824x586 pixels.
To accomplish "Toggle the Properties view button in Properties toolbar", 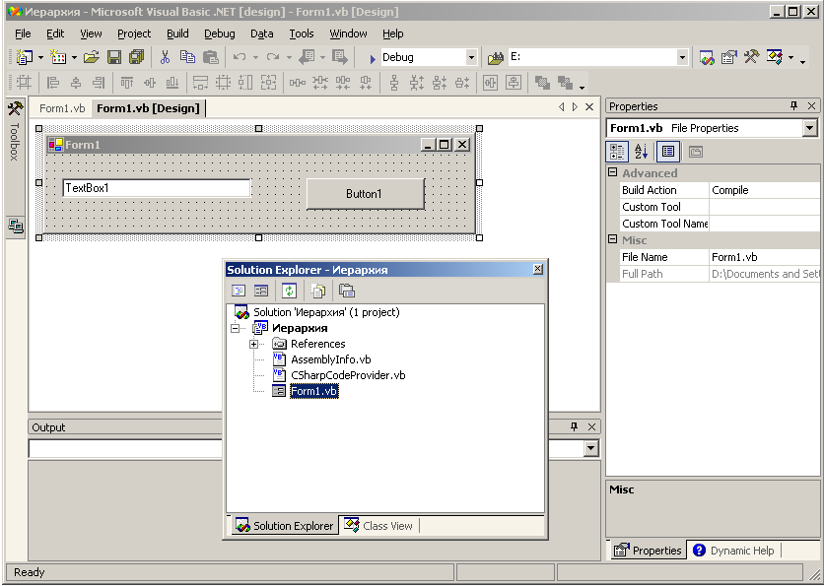I will pyautogui.click(x=668, y=152).
